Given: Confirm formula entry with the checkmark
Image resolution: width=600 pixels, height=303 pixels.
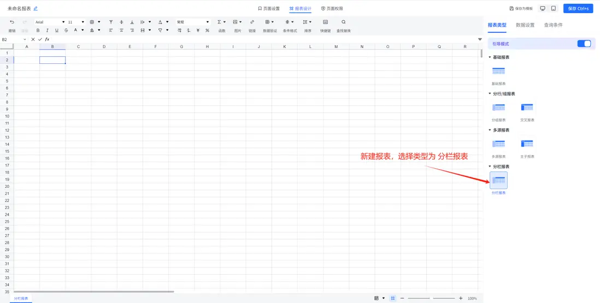Looking at the screenshot, I should (40, 39).
